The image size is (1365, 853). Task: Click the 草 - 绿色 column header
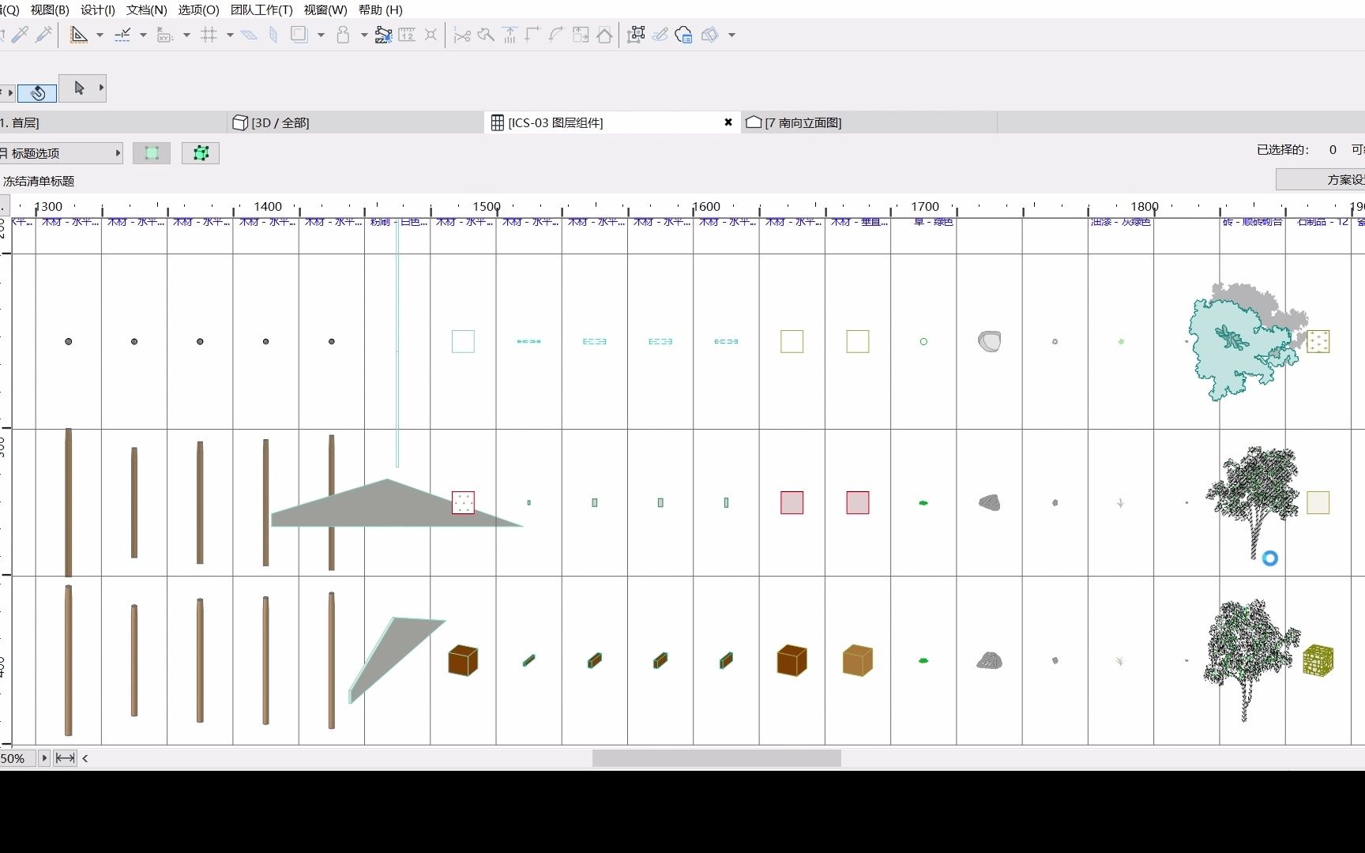[x=933, y=222]
